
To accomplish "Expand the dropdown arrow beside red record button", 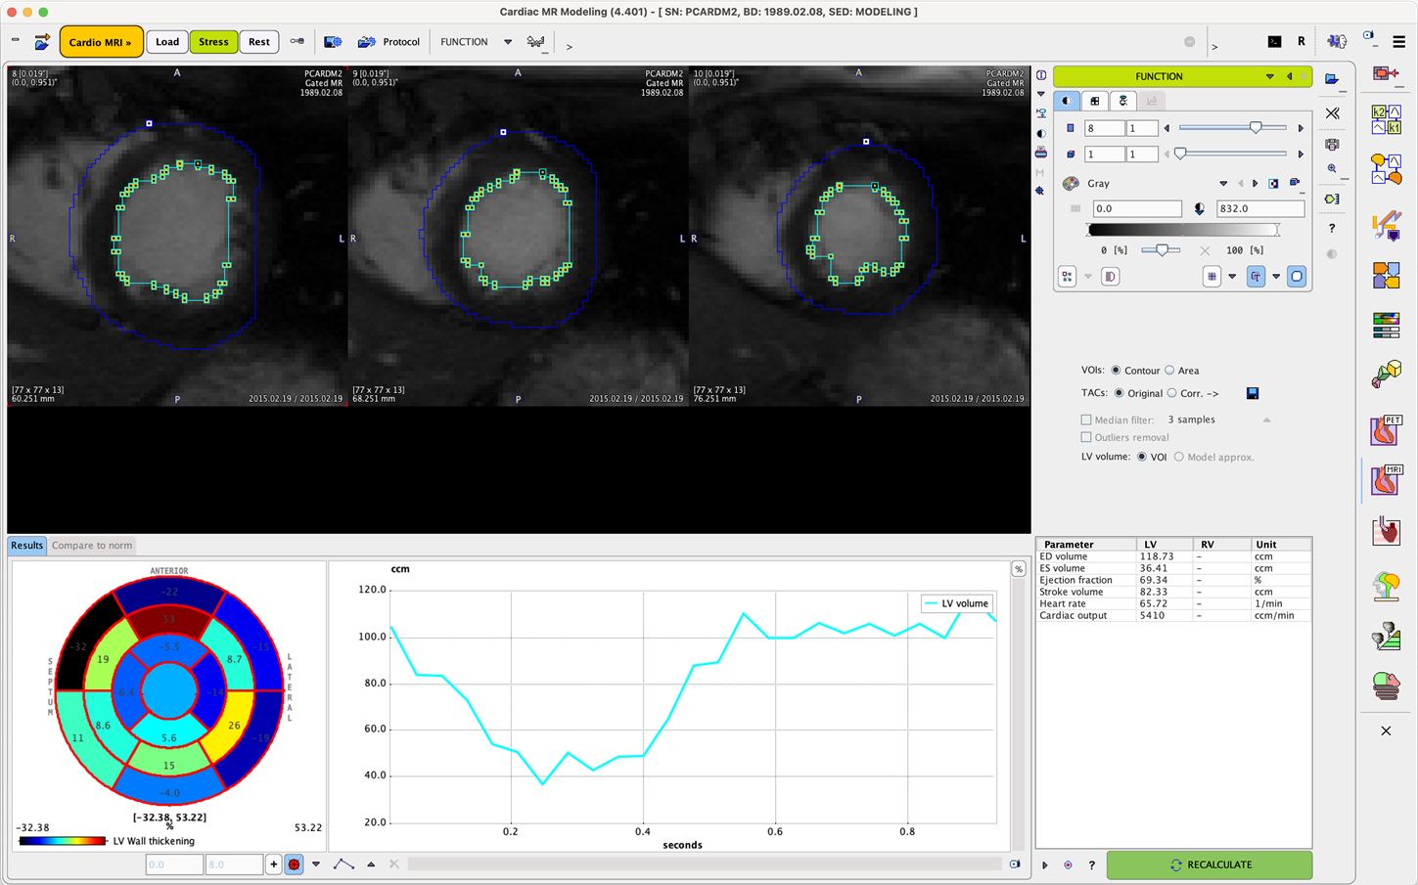I will pos(316,864).
